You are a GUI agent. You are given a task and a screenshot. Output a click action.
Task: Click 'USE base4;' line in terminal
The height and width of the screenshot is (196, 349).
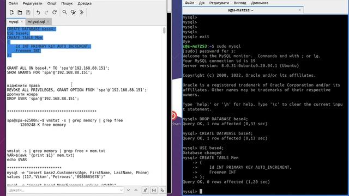(212, 148)
